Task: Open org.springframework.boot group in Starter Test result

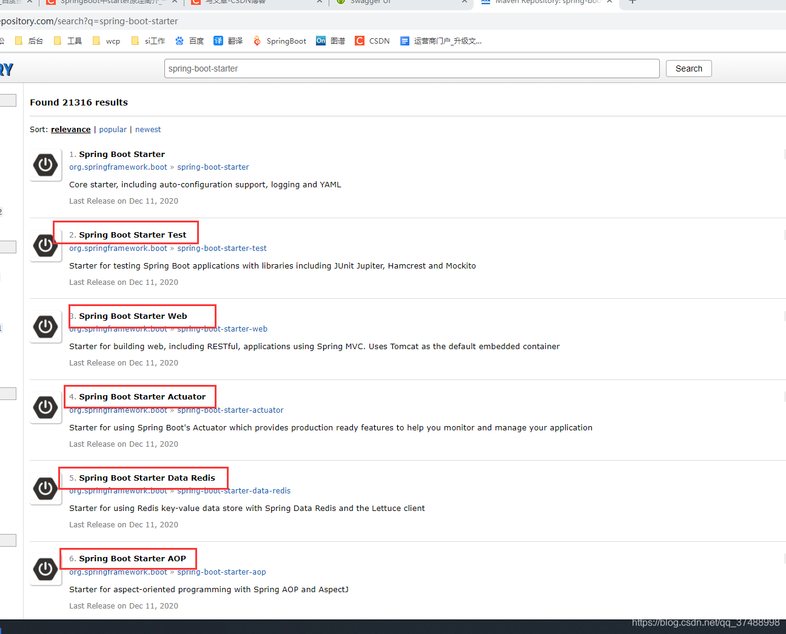Action: click(118, 249)
